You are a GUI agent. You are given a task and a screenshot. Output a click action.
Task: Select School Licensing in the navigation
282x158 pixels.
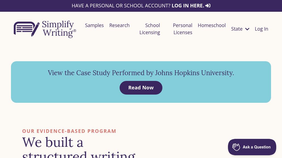coord(150,29)
